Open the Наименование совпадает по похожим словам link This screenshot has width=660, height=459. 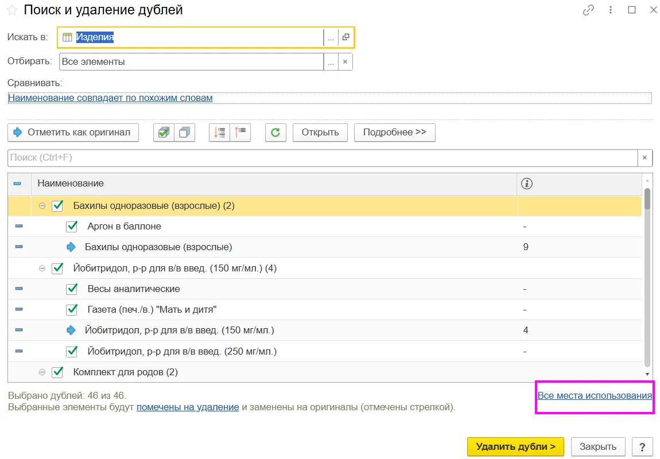[110, 98]
